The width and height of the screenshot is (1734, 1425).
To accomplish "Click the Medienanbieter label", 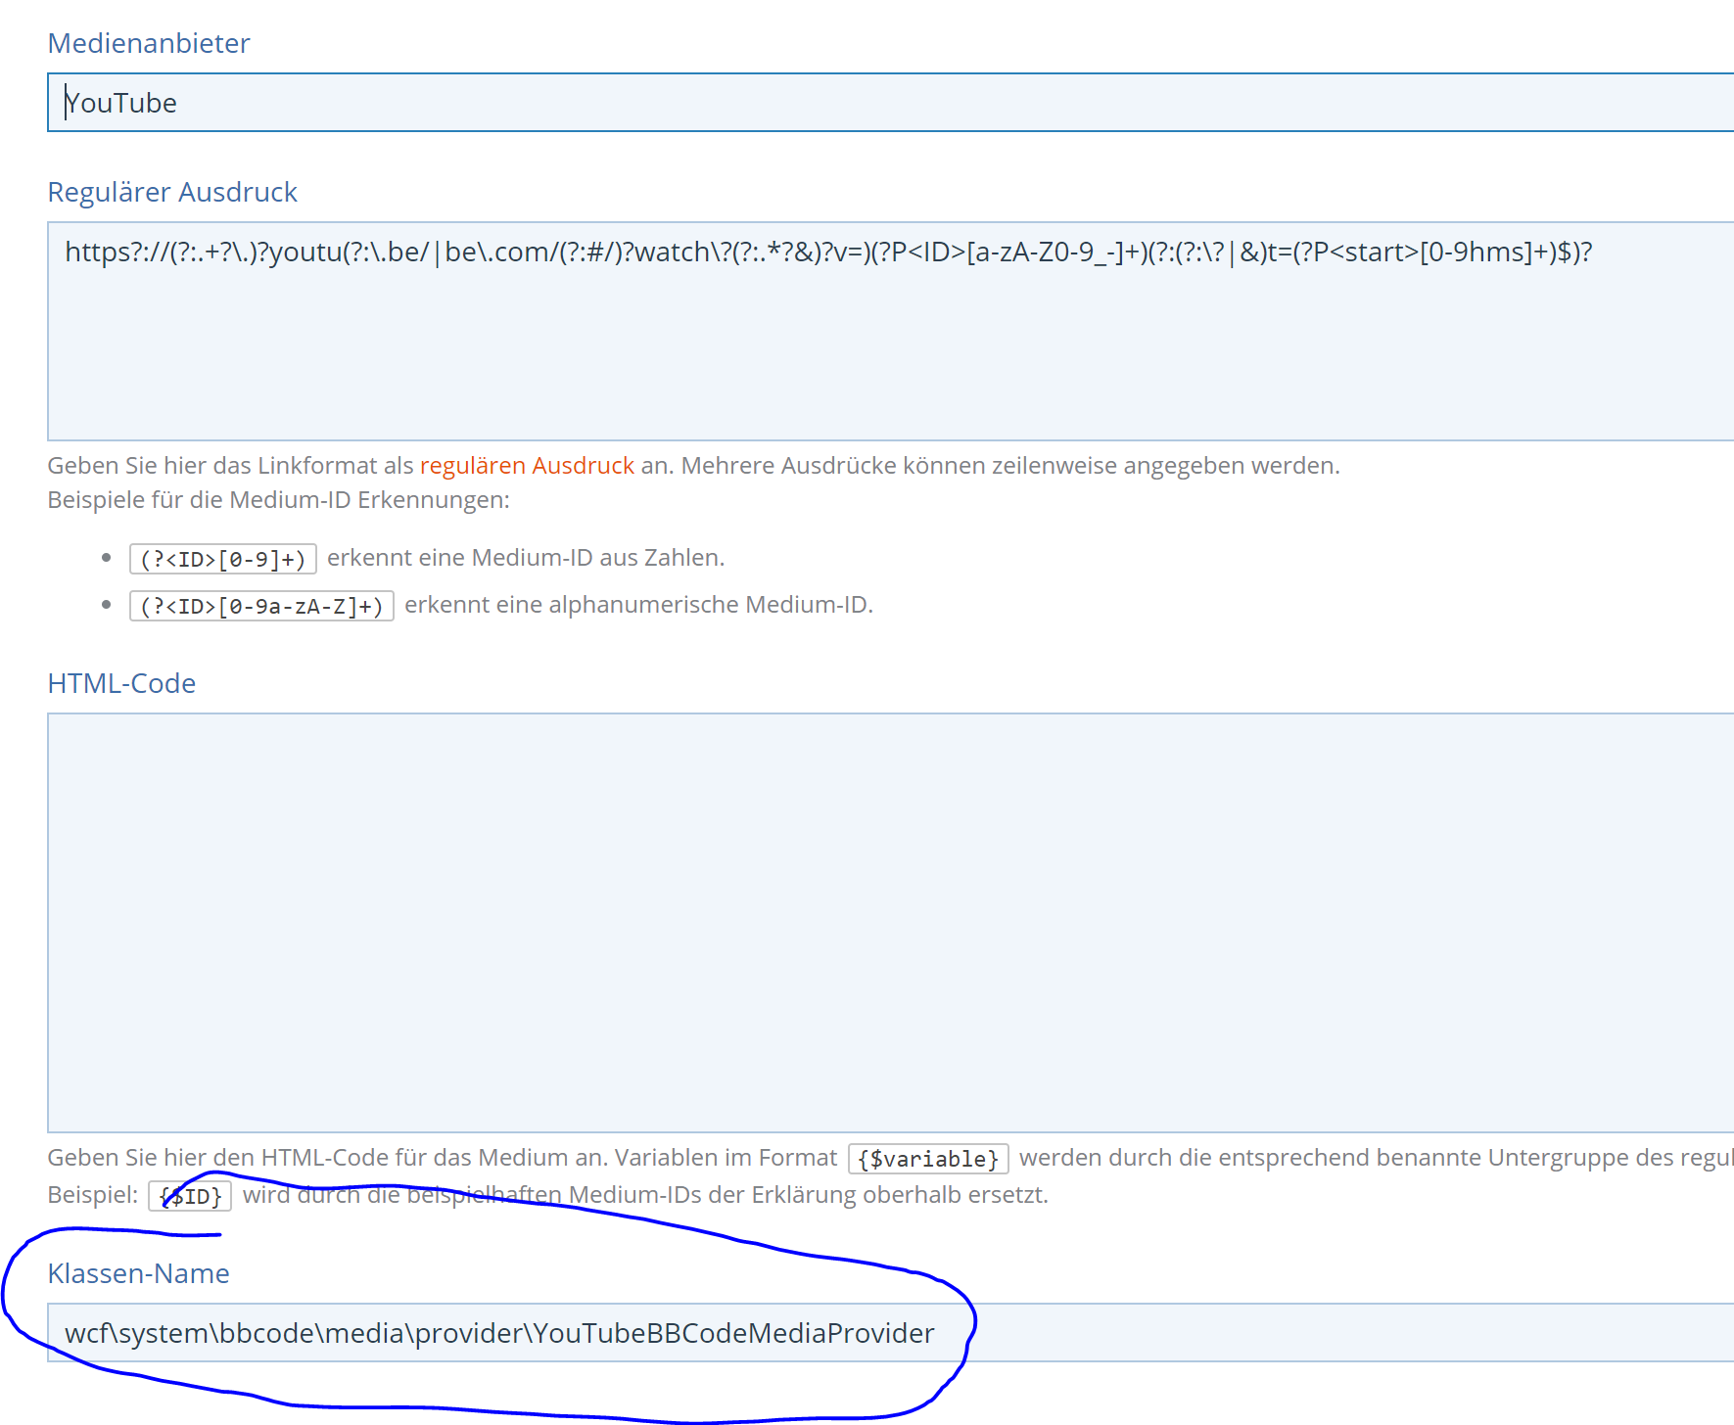I will tap(149, 43).
